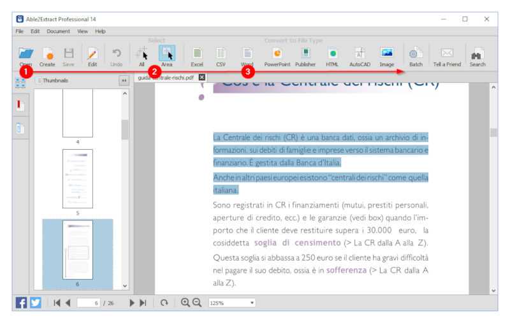Click the 'sofferenza' purple link text

(346, 270)
